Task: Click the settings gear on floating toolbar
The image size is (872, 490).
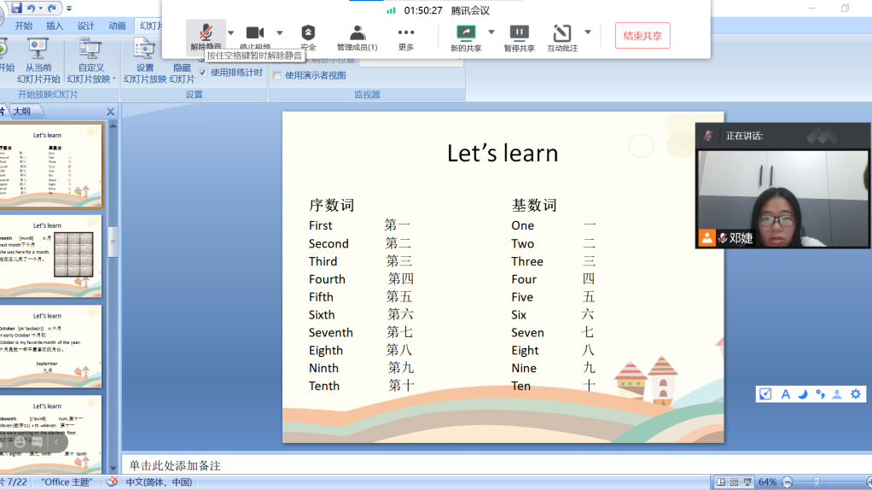Action: click(x=856, y=394)
